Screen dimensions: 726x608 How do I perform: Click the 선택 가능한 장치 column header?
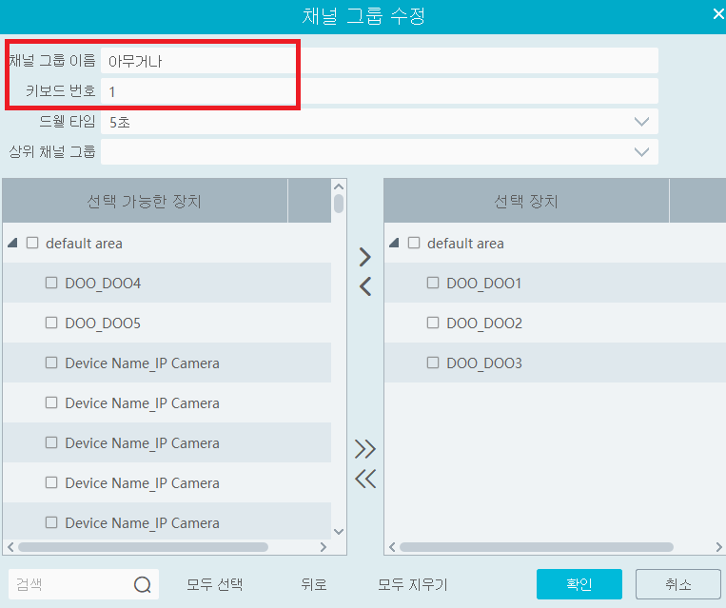pos(145,202)
